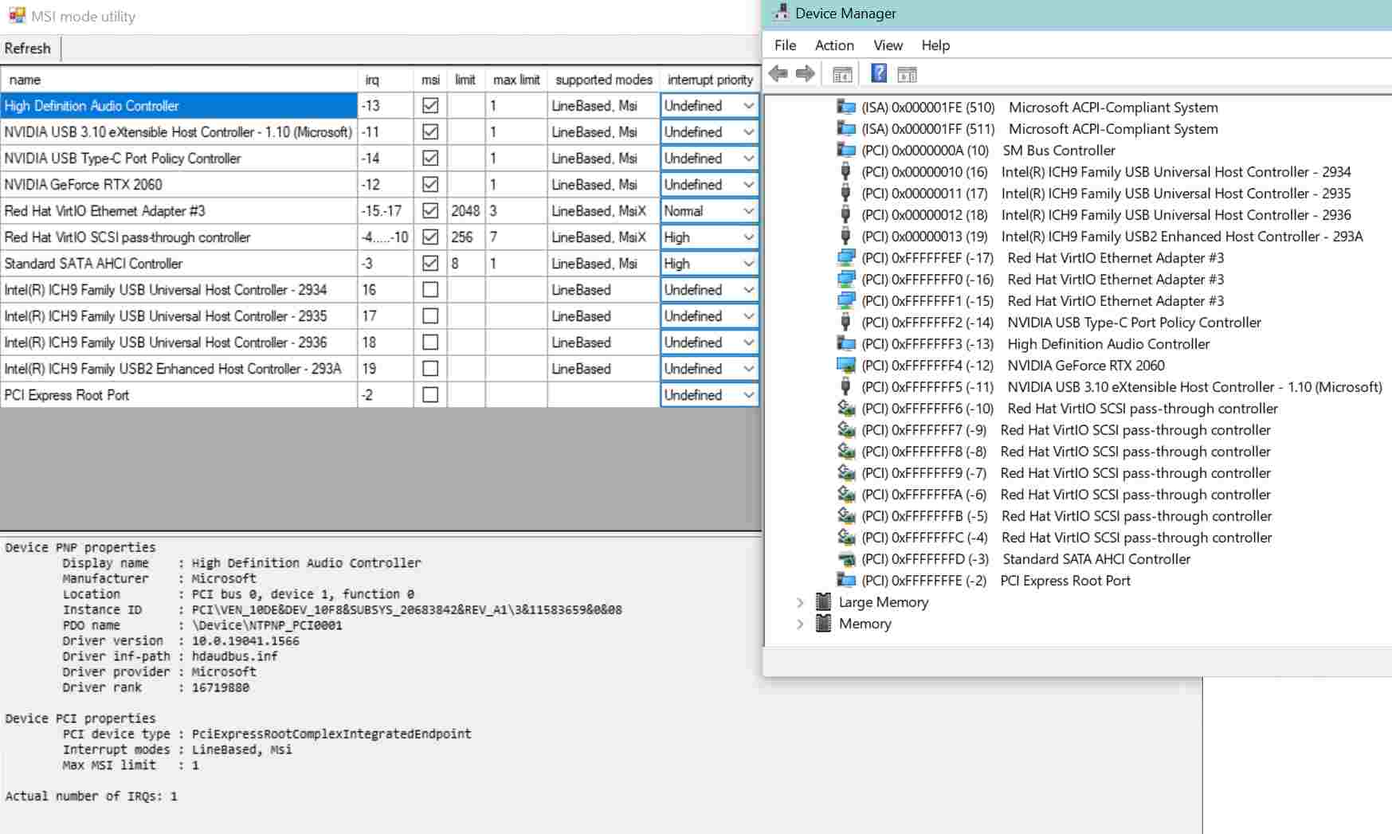Click the limit cell showing 256
Screen dimensions: 1392x834
[466, 237]
